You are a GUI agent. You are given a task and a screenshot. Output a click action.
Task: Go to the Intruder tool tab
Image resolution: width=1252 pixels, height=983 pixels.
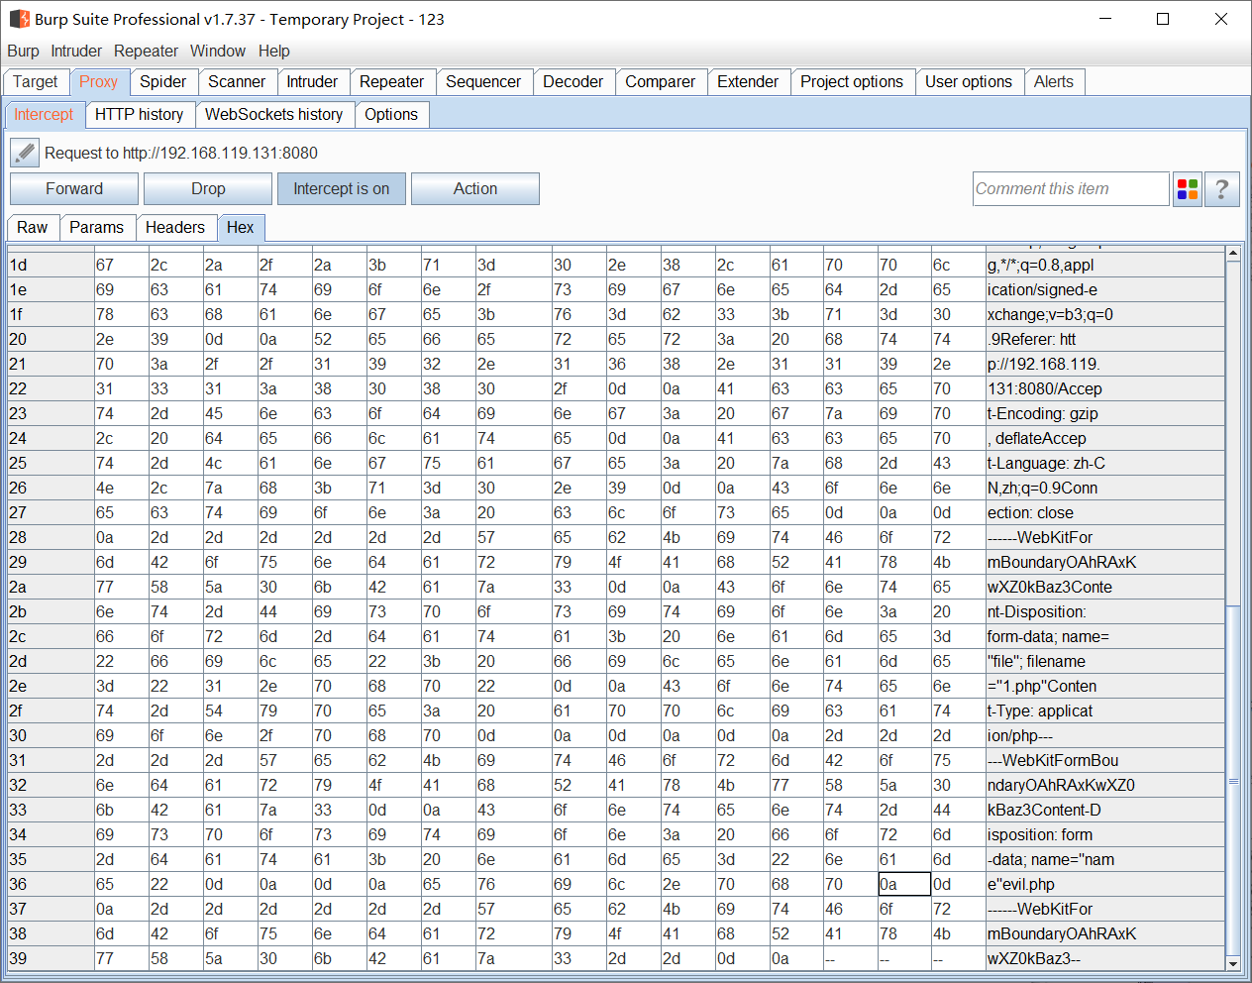pos(312,82)
